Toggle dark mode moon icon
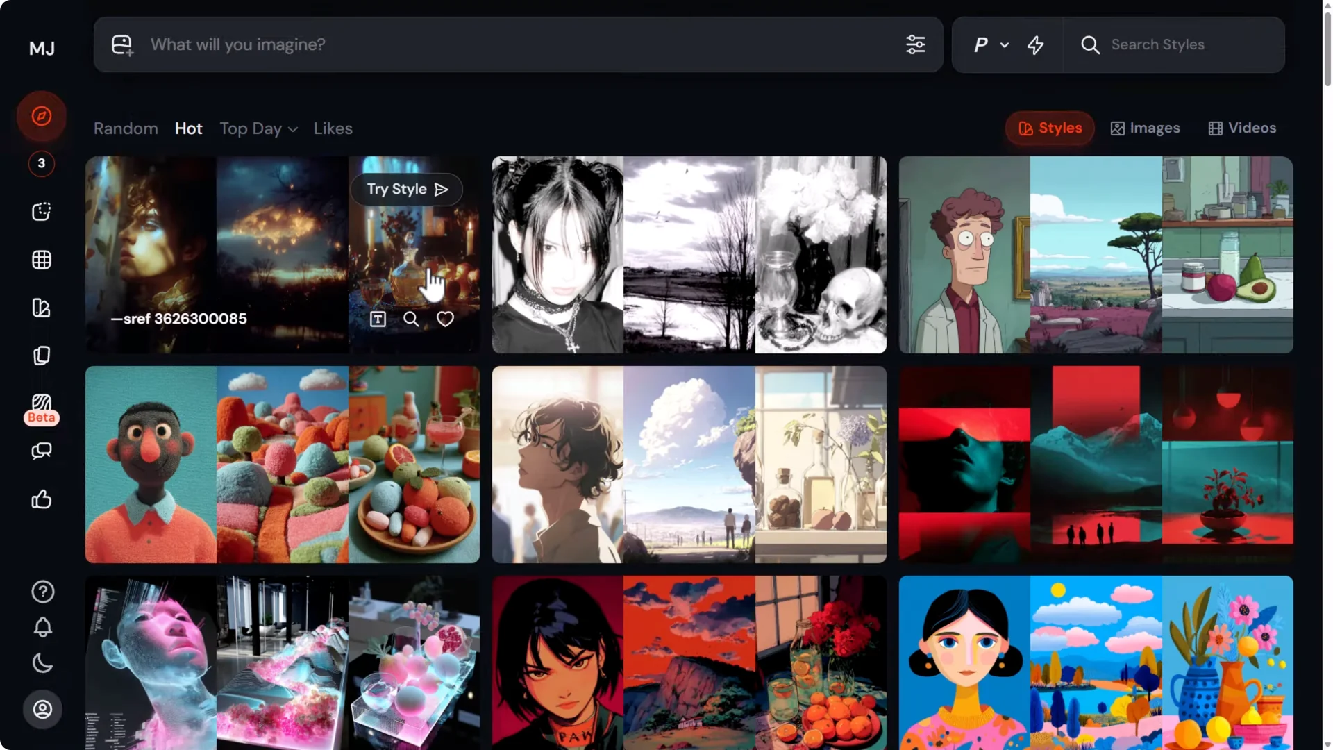The height and width of the screenshot is (750, 1333). (x=42, y=663)
